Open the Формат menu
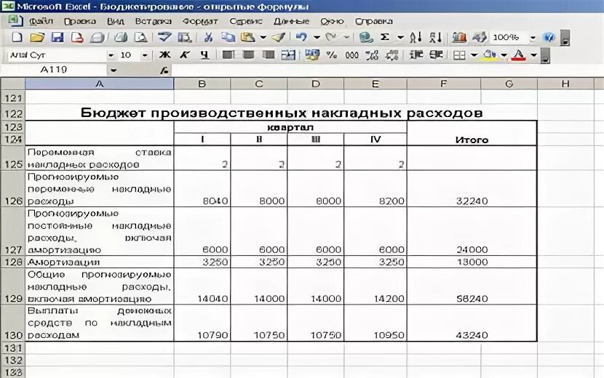The image size is (604, 378). [x=200, y=21]
